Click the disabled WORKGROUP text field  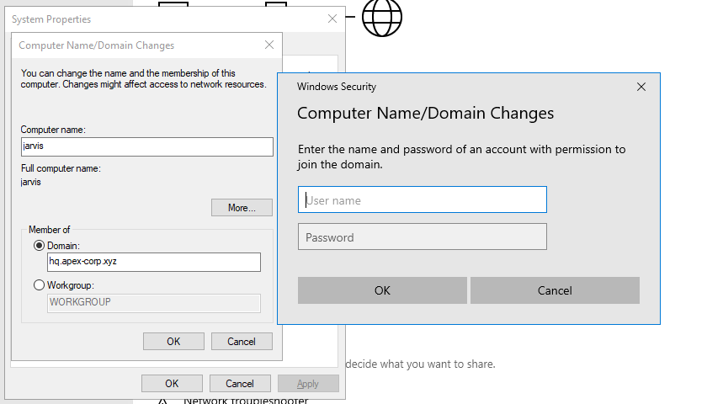click(x=153, y=303)
